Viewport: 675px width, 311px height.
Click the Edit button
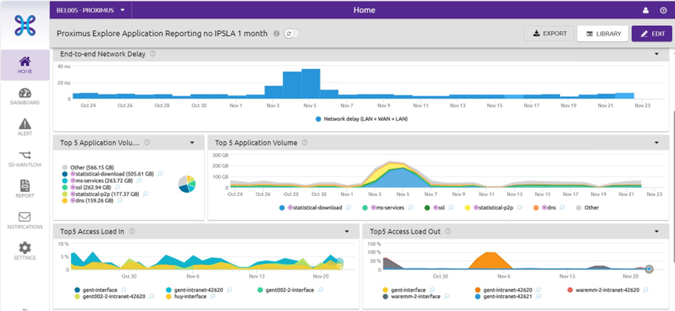(x=652, y=34)
